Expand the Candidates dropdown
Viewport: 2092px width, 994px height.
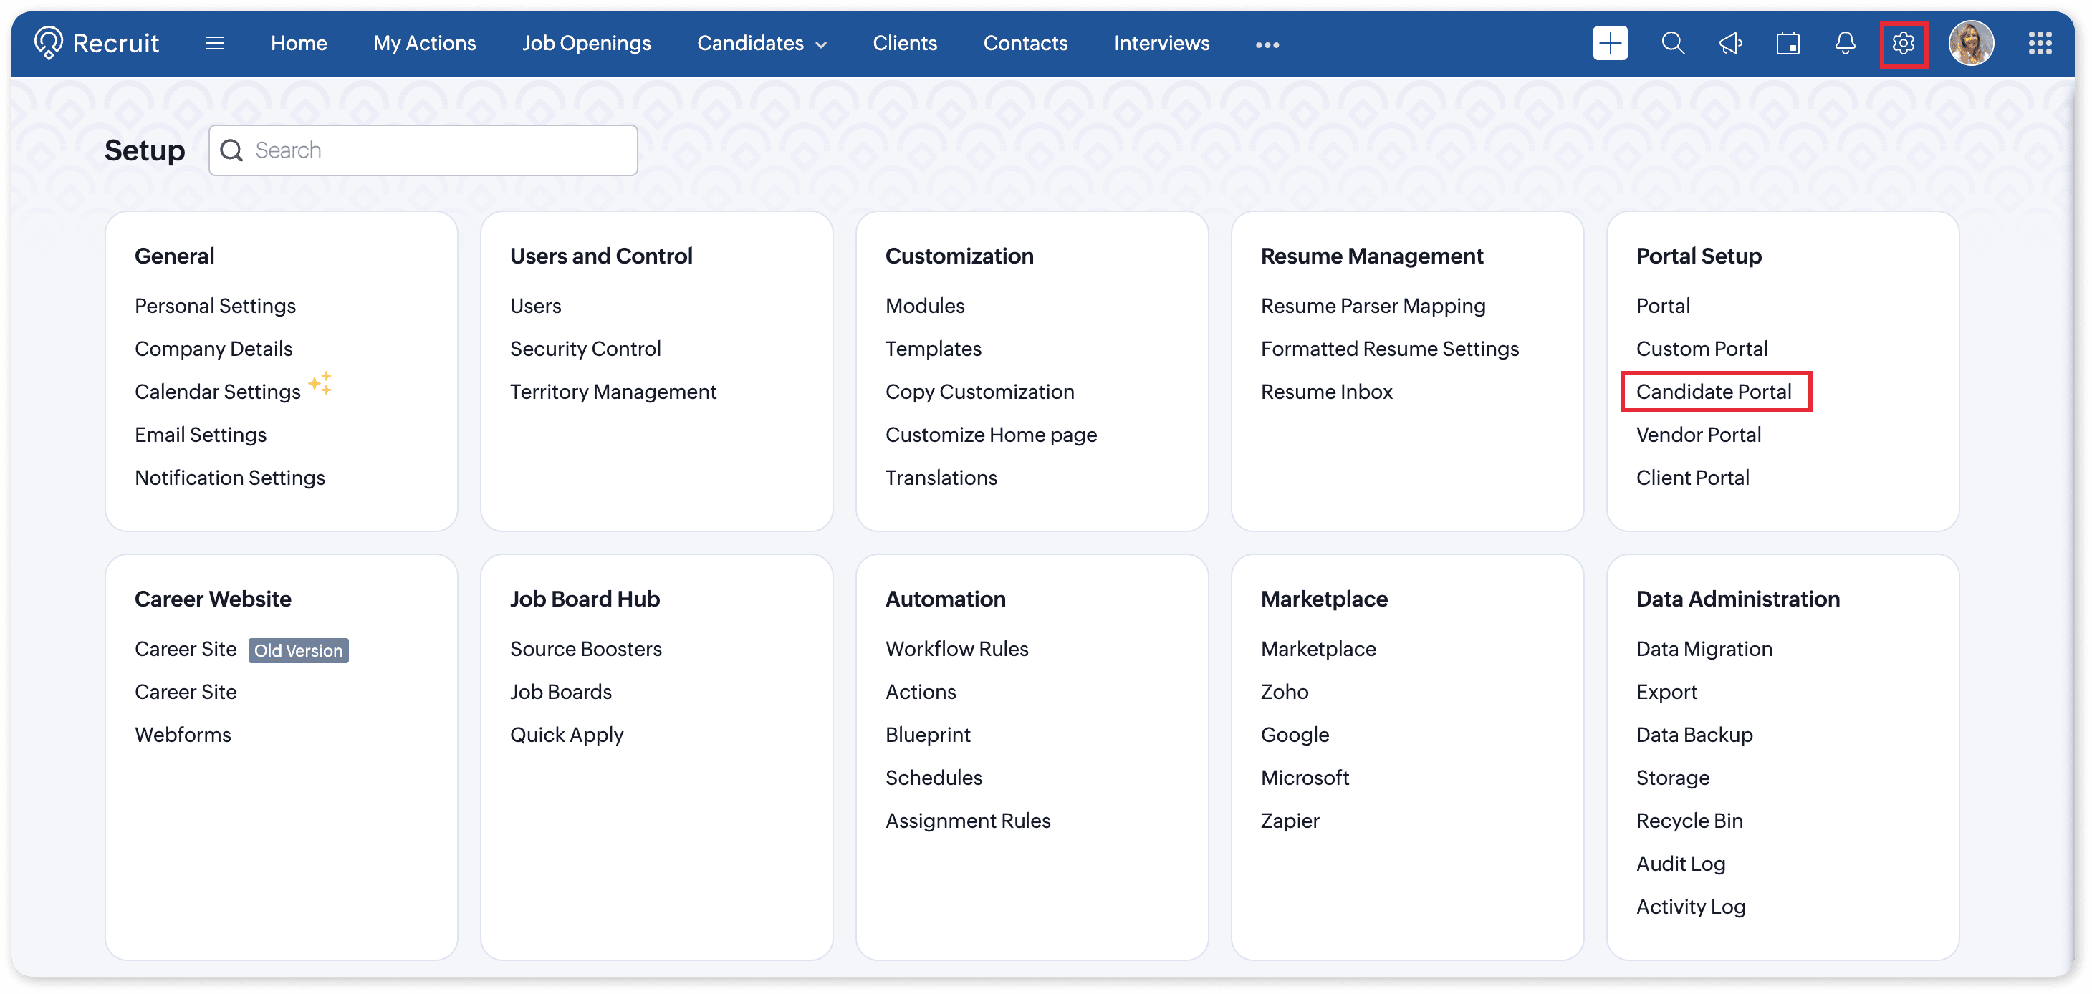761,44
